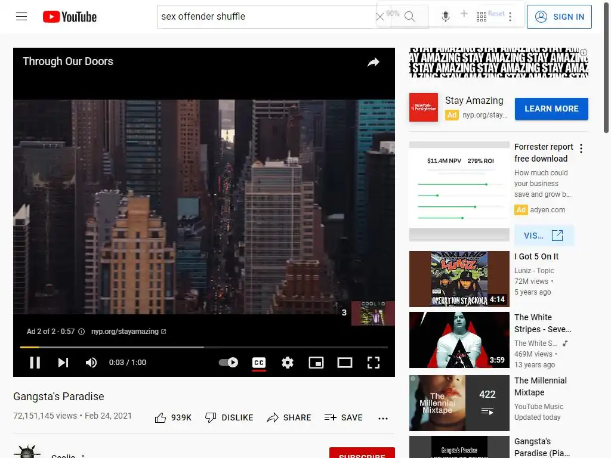Open The Millennial Mixtape title link
The height and width of the screenshot is (458, 611).
(x=541, y=386)
